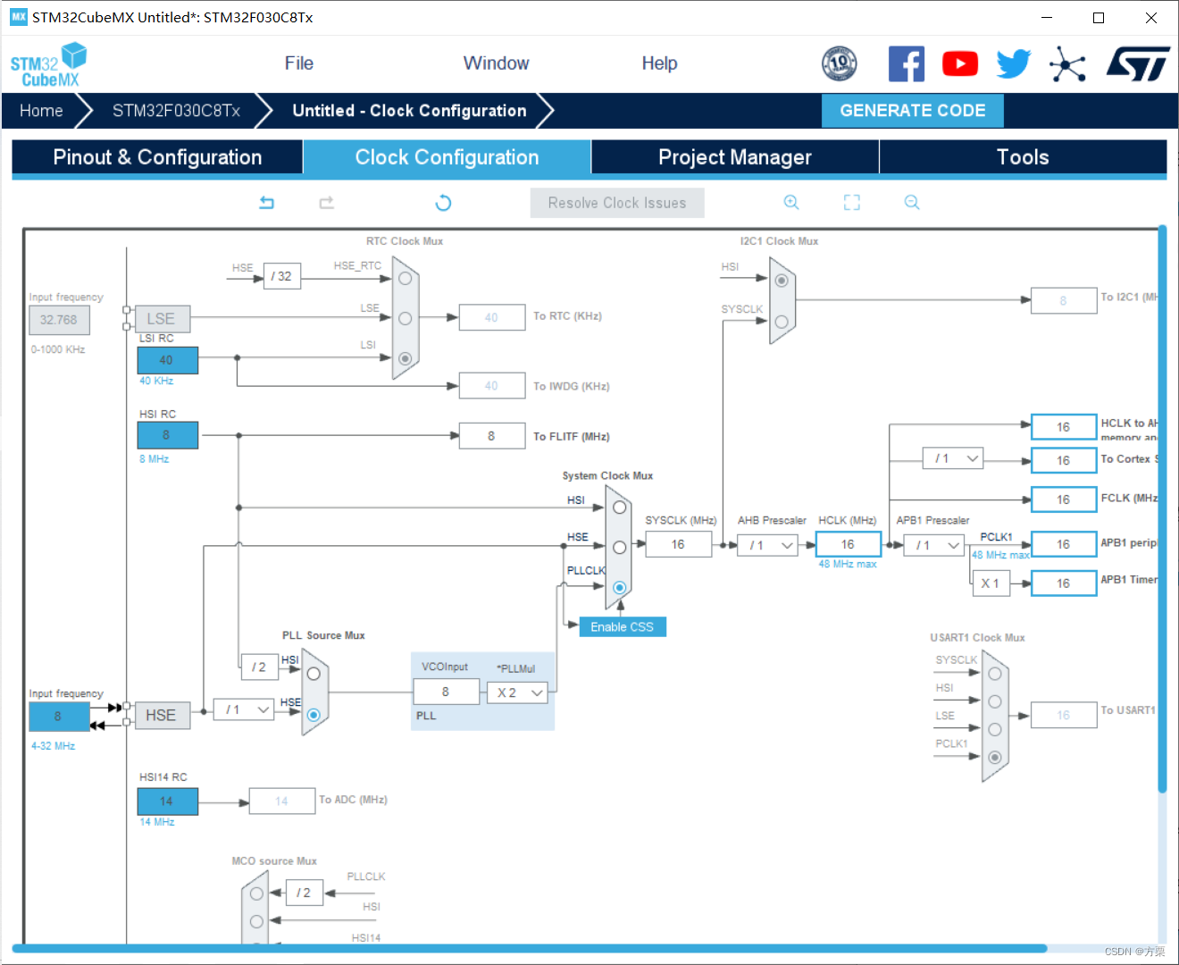Click the To FLITF (MHz) value box
The height and width of the screenshot is (965, 1179).
pyautogui.click(x=492, y=436)
